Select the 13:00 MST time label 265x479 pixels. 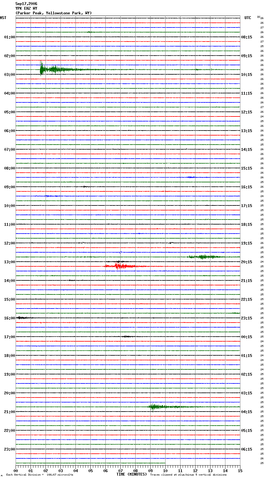pos(10,262)
